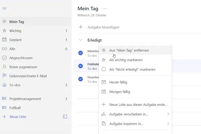Open the Wichtig list
201x134 pixels.
[36, 30]
